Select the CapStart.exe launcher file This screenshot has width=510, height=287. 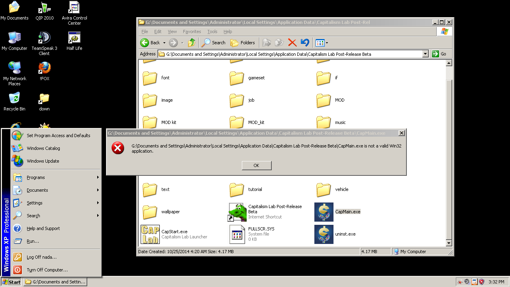174,234
